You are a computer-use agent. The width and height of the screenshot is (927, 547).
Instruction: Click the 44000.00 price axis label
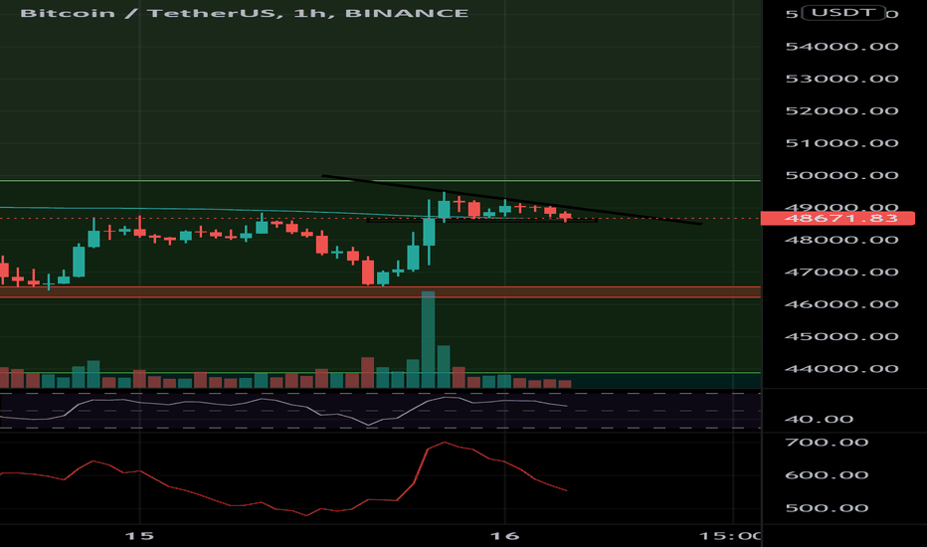[x=841, y=368]
